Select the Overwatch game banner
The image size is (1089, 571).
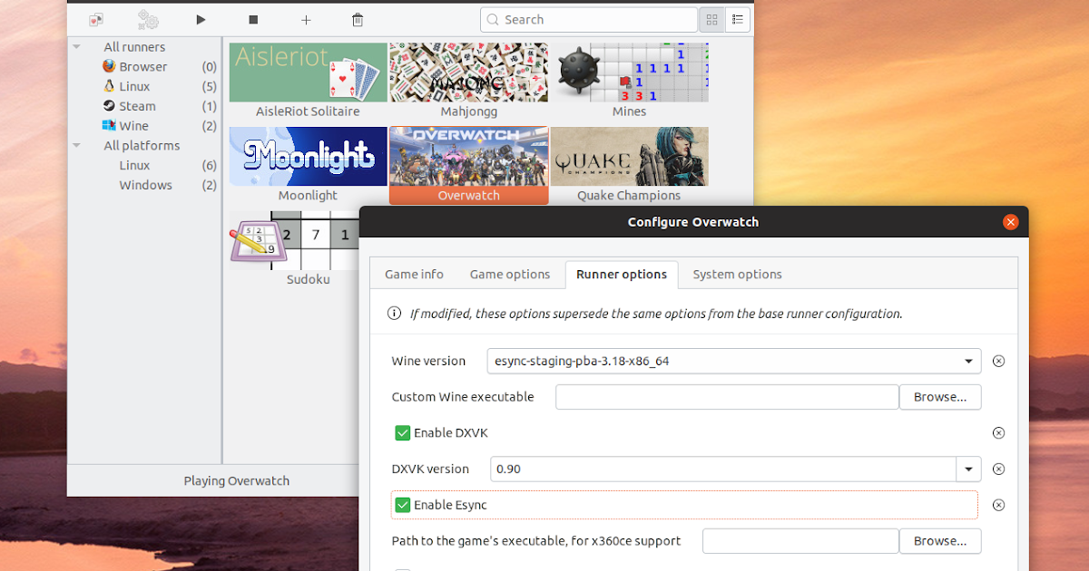click(468, 156)
